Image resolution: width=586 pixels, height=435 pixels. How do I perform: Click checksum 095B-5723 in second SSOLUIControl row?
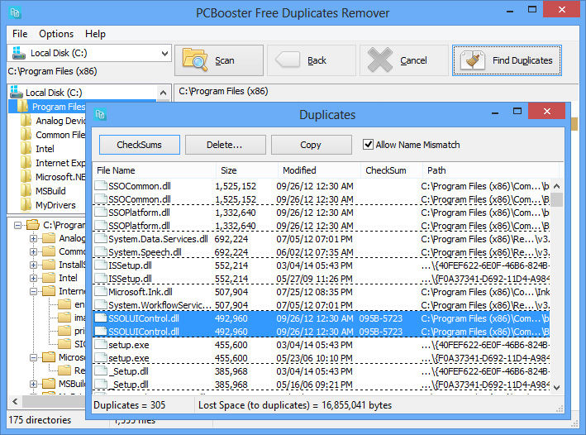(x=381, y=332)
